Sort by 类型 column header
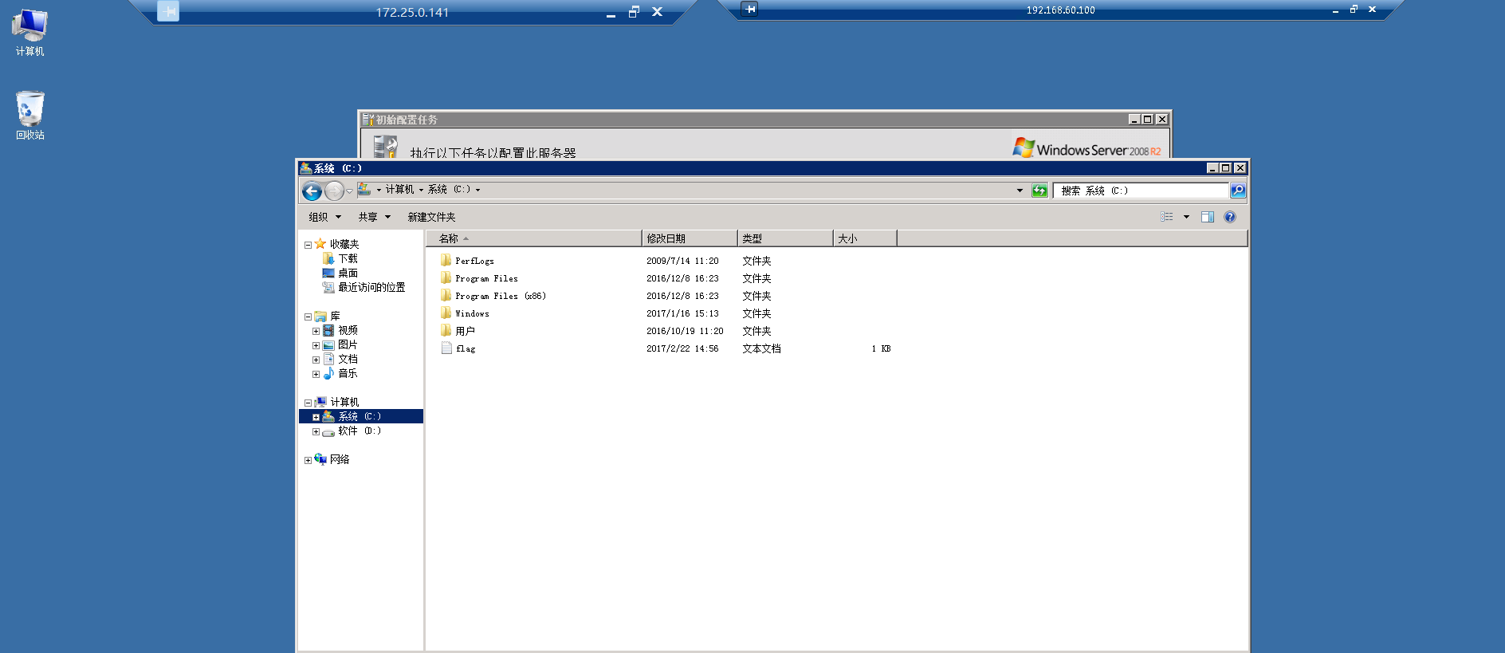 click(x=785, y=238)
